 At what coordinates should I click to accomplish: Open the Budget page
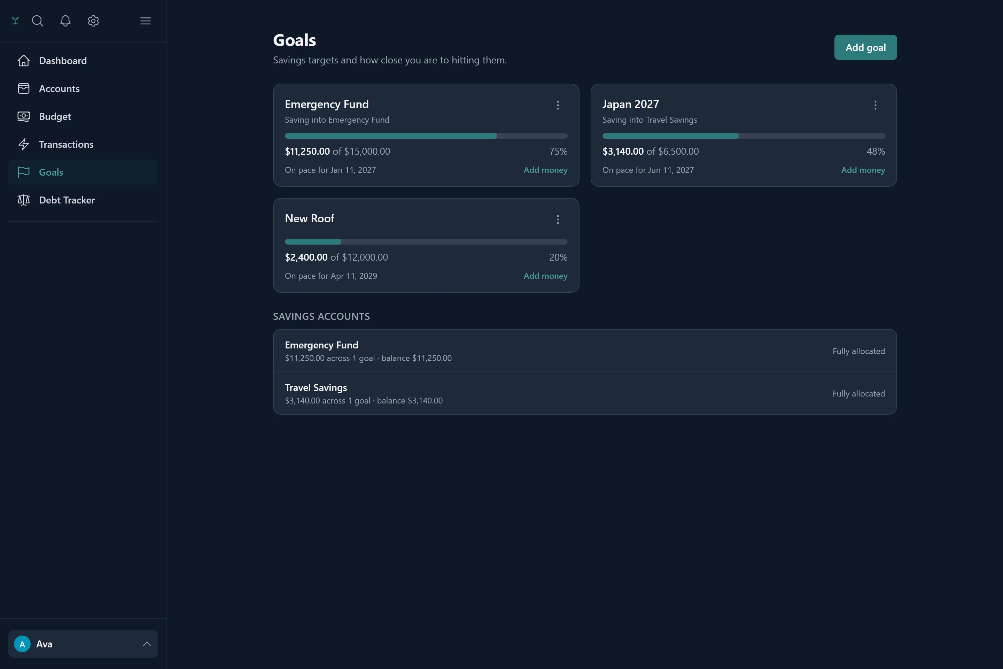click(83, 116)
